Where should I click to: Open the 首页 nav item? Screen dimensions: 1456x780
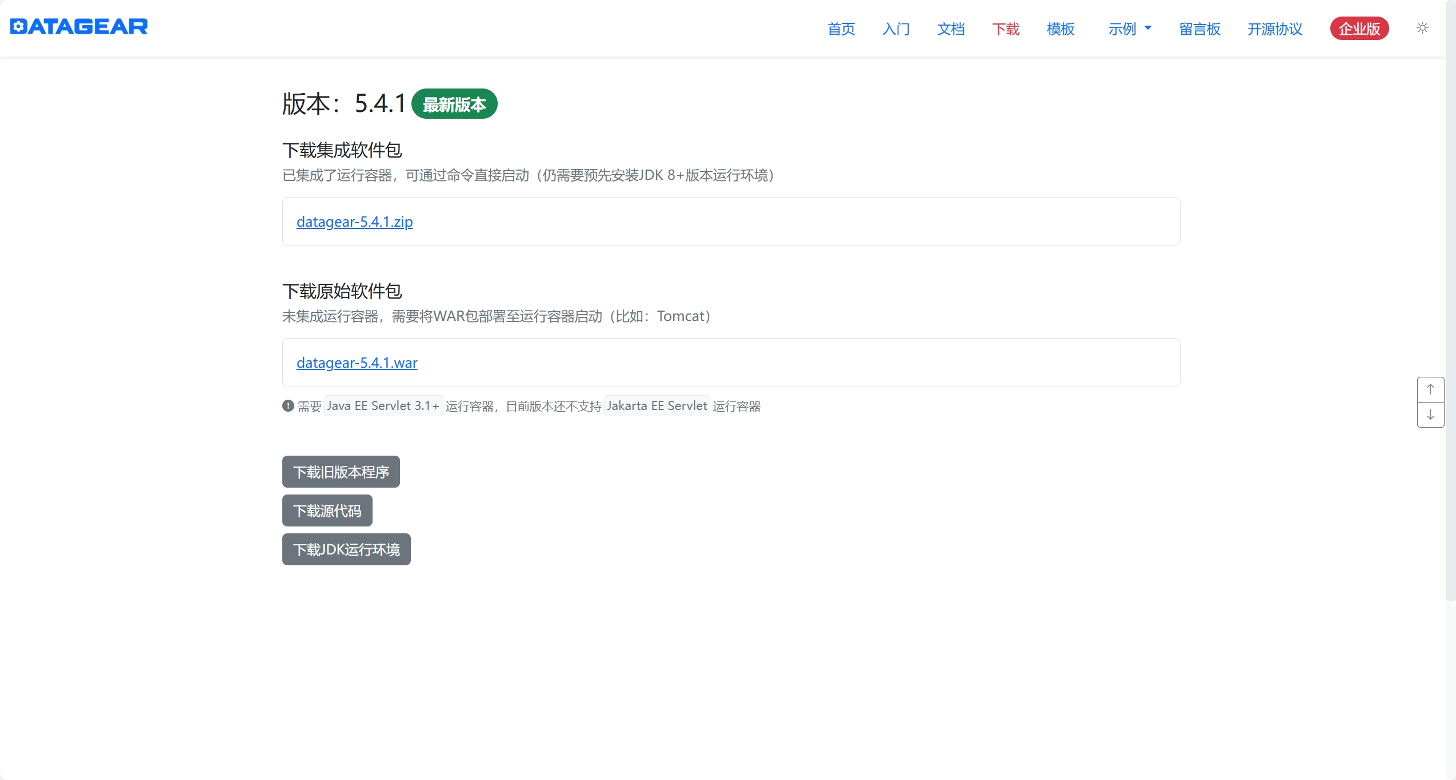[841, 29]
